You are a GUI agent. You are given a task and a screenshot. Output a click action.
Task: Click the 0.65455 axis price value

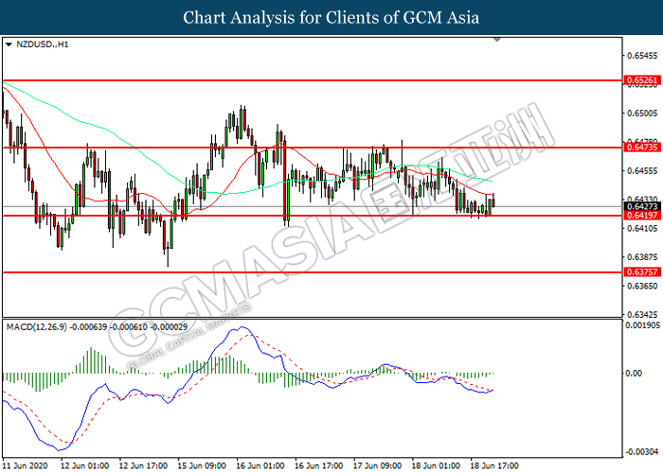(x=642, y=56)
